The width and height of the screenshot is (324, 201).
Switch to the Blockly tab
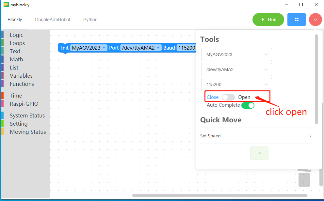(x=15, y=20)
